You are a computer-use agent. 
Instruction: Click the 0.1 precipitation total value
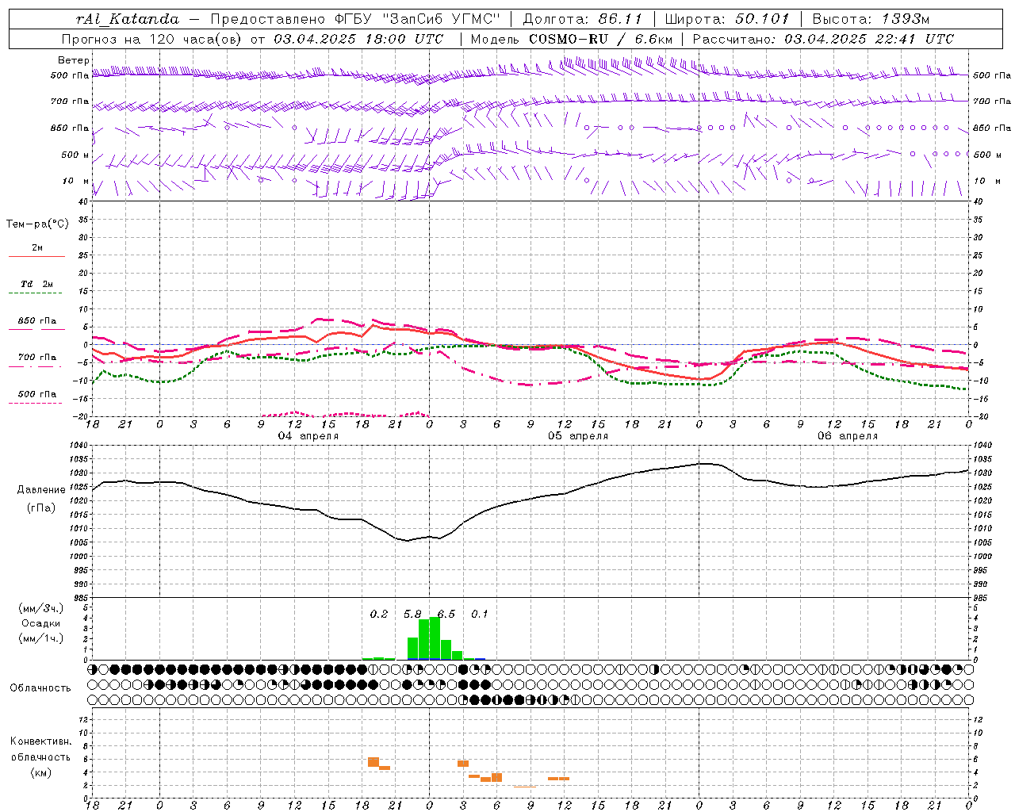[x=480, y=615]
